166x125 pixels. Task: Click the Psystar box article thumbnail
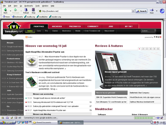[32, 61]
